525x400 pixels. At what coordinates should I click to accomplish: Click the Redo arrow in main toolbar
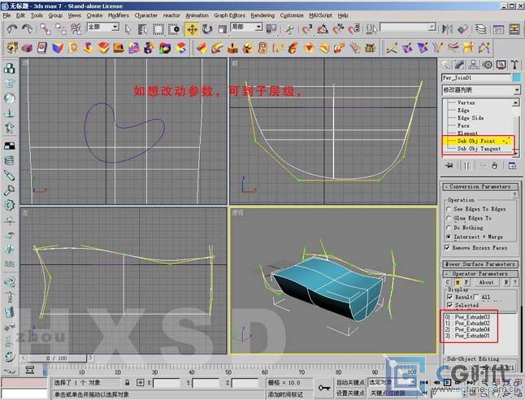(27, 29)
